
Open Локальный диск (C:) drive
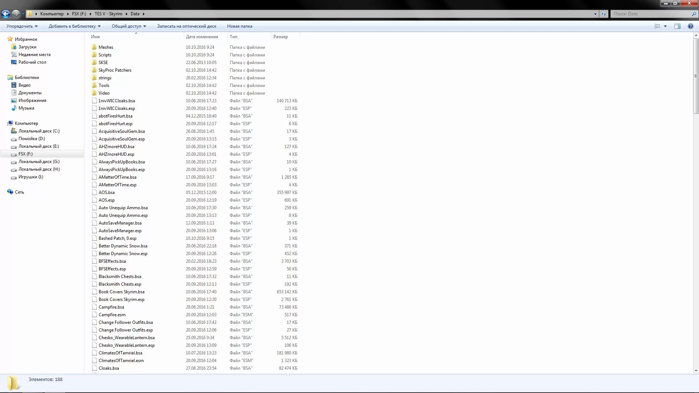point(39,131)
